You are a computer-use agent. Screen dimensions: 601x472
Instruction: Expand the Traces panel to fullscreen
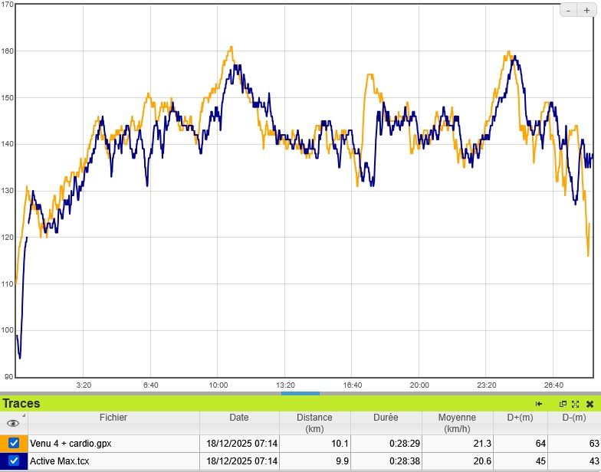tap(575, 404)
